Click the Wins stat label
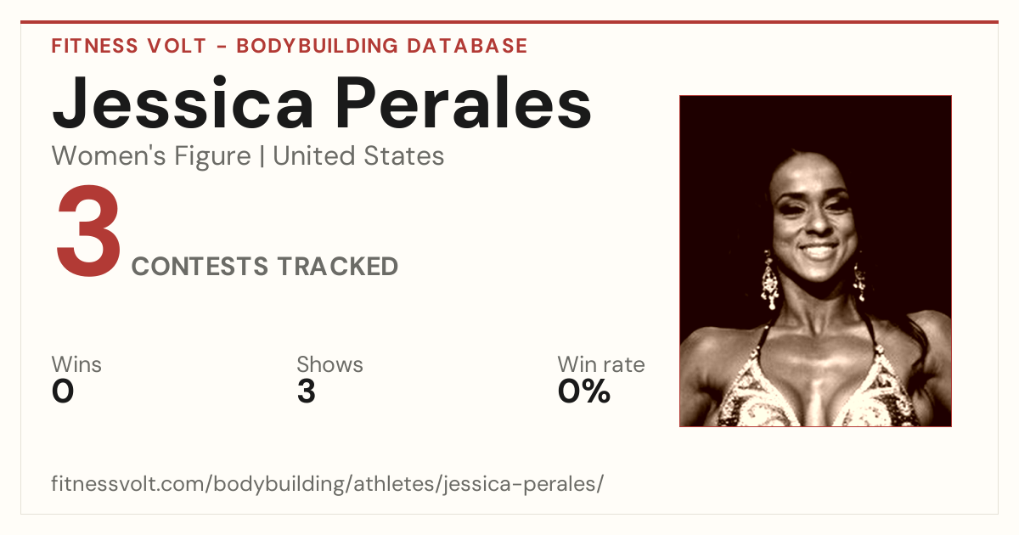The image size is (1019, 535). (x=76, y=365)
